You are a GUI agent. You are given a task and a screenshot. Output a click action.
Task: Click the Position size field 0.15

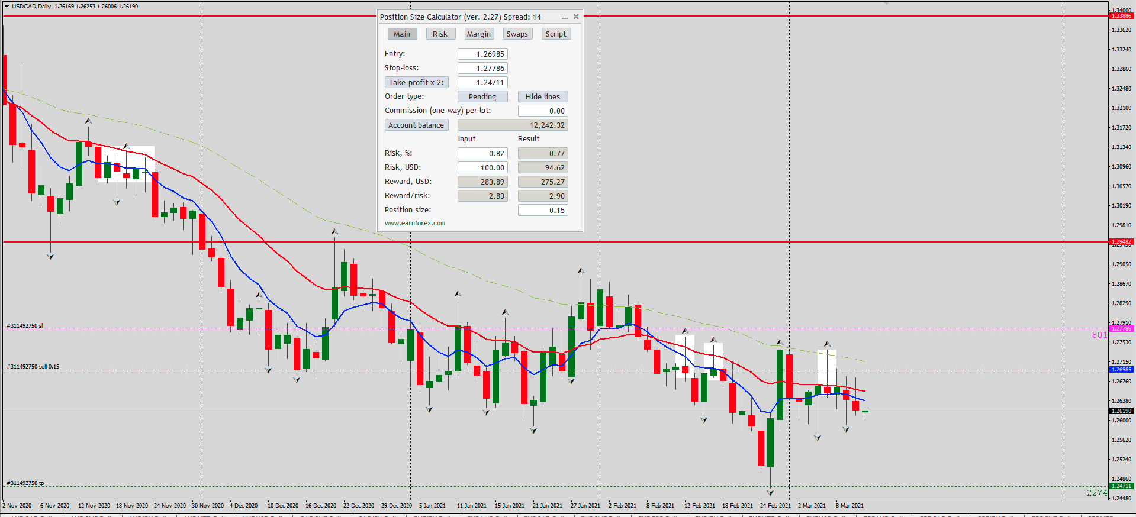(543, 210)
